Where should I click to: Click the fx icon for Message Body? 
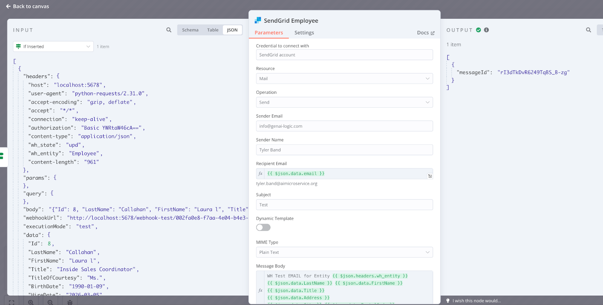[x=260, y=290]
